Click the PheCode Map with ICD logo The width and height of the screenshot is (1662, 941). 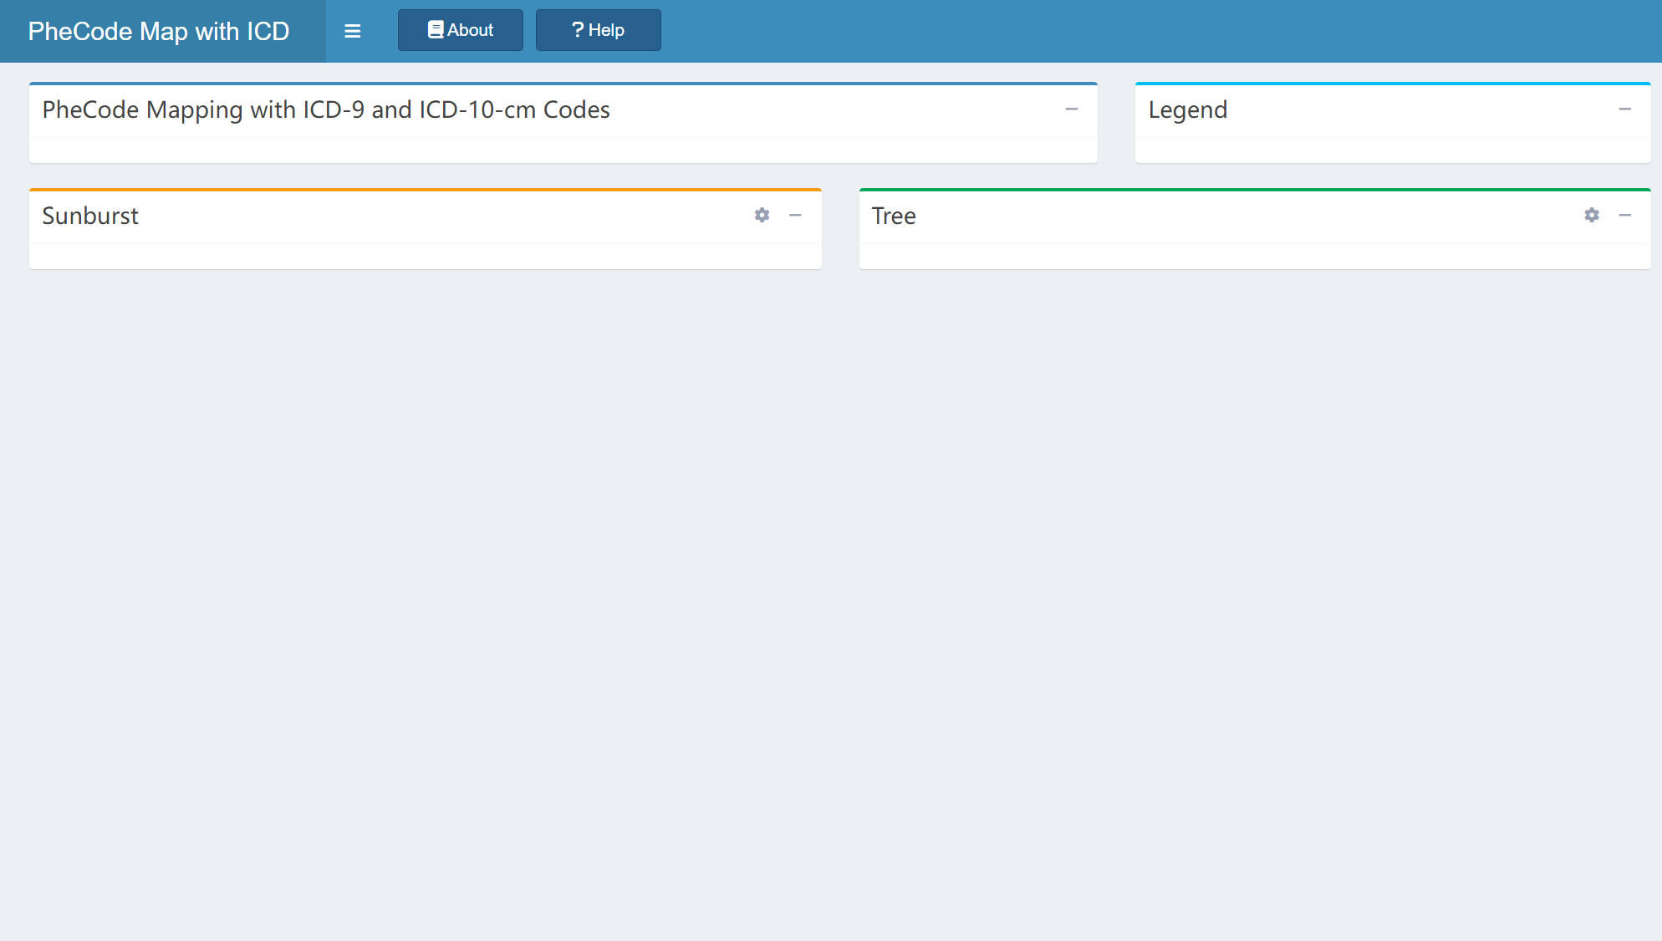tap(159, 31)
